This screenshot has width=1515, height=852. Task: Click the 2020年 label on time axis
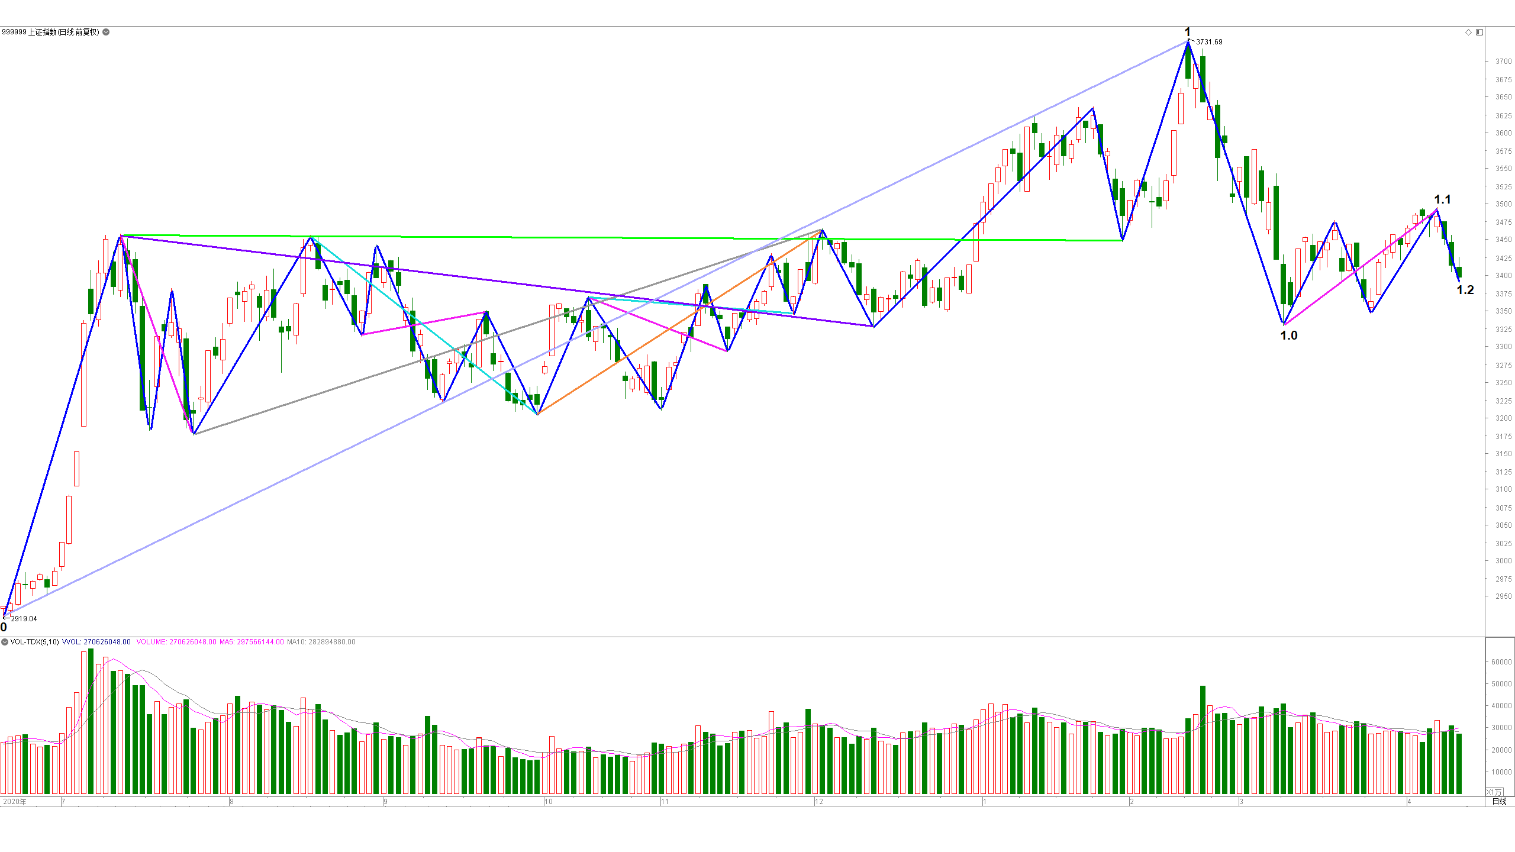click(14, 802)
